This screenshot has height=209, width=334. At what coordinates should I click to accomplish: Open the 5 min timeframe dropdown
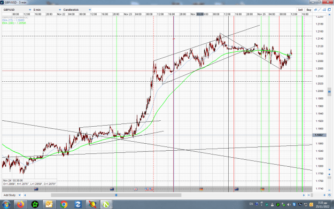click(x=47, y=10)
